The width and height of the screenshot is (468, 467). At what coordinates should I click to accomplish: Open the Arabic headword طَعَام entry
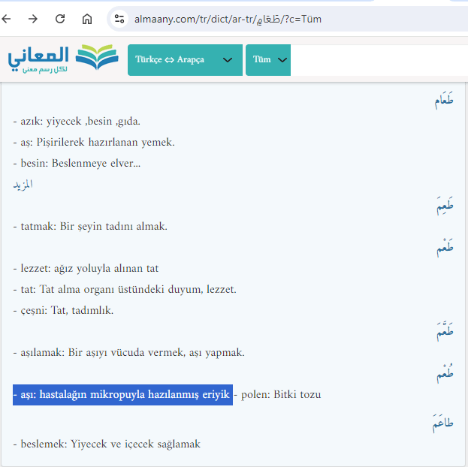coord(443,101)
